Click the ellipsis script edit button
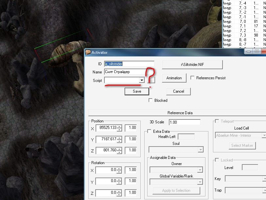This screenshot has height=200, width=266. pos(151,80)
